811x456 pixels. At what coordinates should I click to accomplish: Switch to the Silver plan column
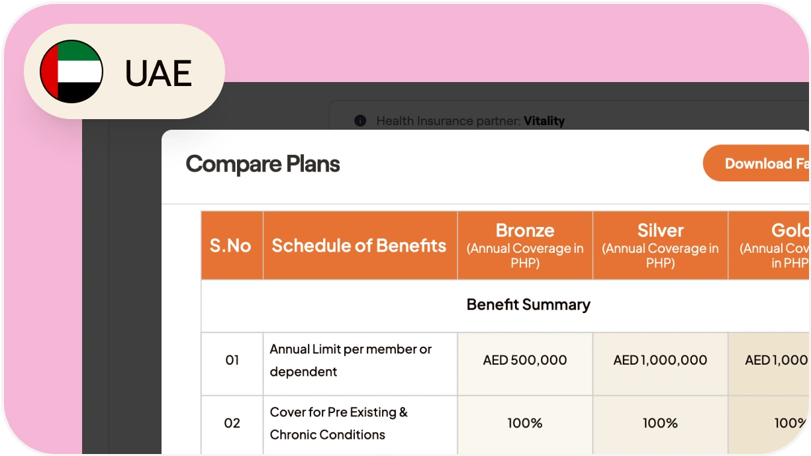[x=659, y=245]
